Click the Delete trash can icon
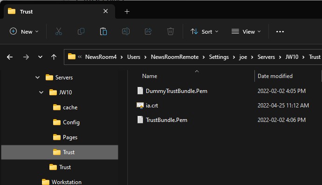The image size is (322, 185). [x=171, y=31]
